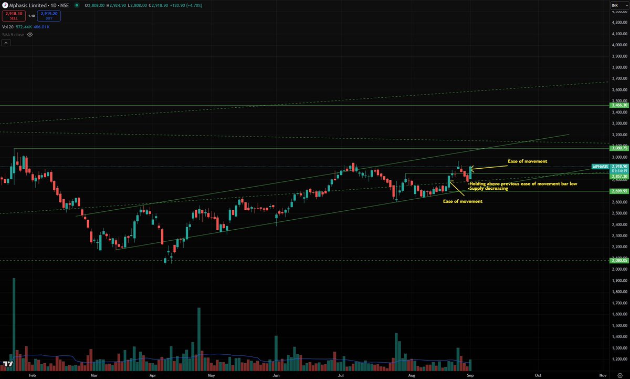Screen dimensions: 630x379
Task: Click the open price O2,808.00
Action: [x=96, y=5]
